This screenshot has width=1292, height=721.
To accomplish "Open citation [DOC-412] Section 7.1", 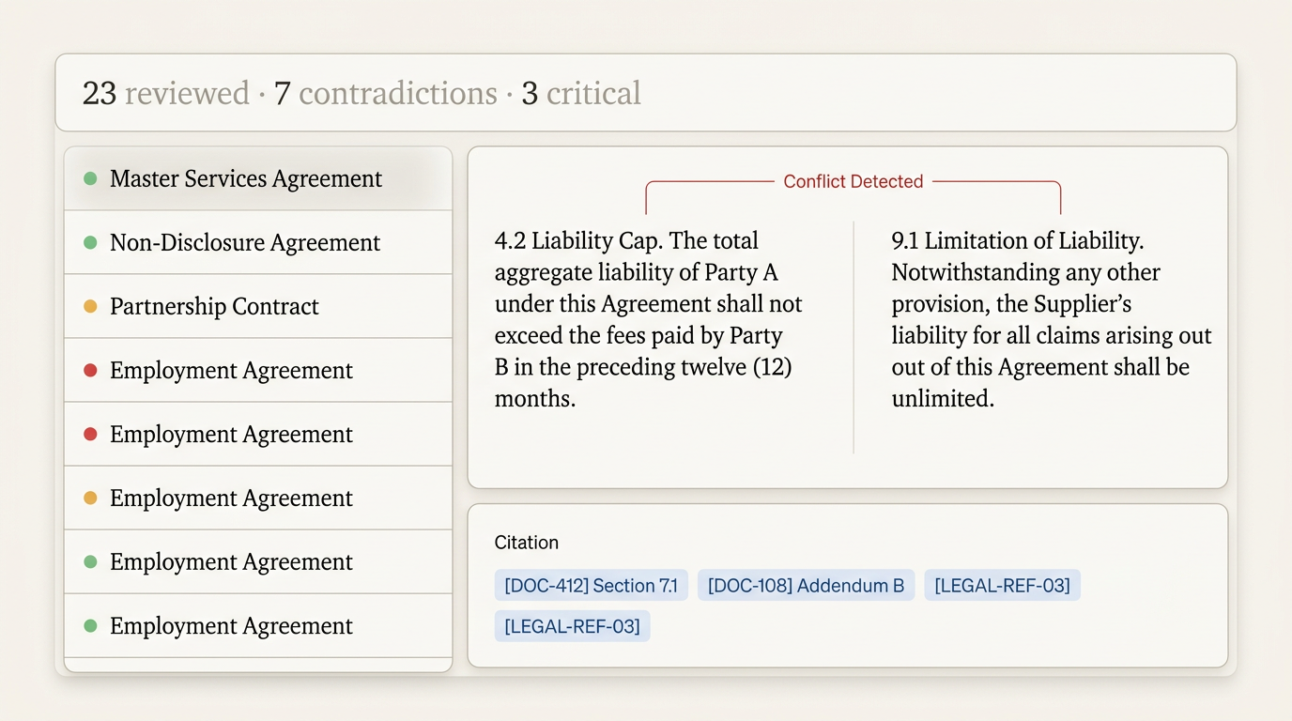I will [591, 585].
